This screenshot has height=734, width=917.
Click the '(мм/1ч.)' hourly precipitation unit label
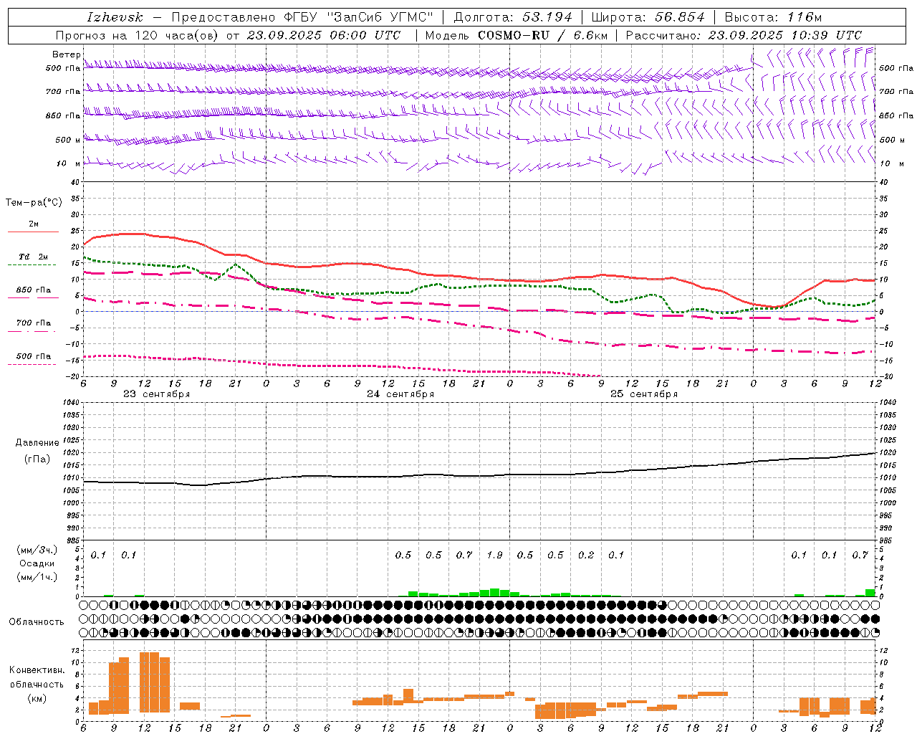click(37, 576)
